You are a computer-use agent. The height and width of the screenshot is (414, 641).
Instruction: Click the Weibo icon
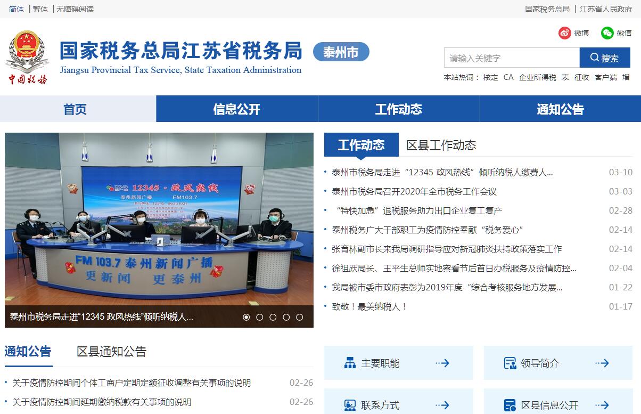coord(564,33)
